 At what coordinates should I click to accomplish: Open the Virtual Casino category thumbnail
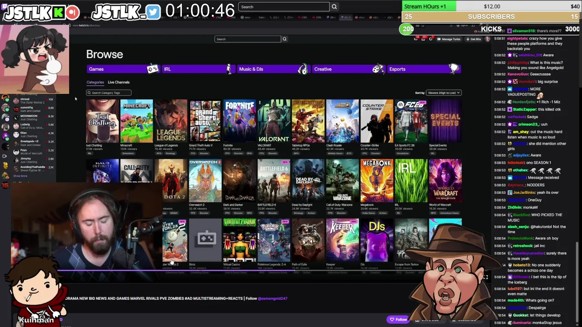(x=240, y=240)
